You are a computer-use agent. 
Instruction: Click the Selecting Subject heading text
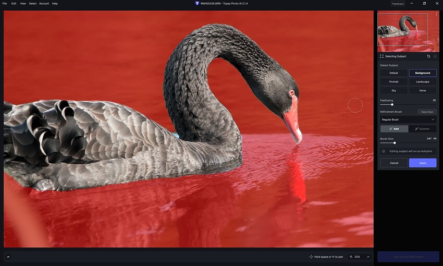(396, 56)
